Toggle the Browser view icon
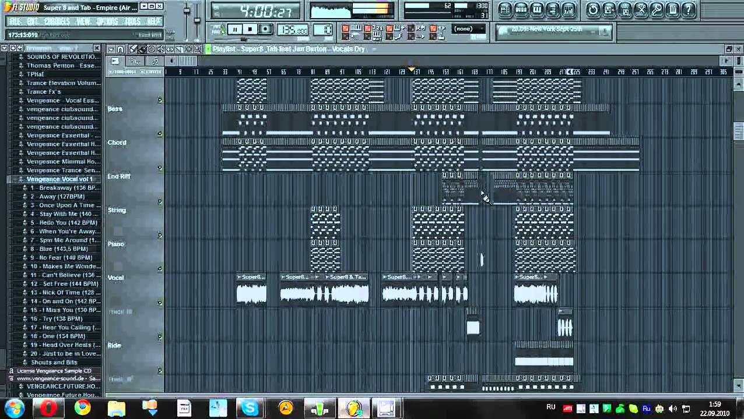 553,10
